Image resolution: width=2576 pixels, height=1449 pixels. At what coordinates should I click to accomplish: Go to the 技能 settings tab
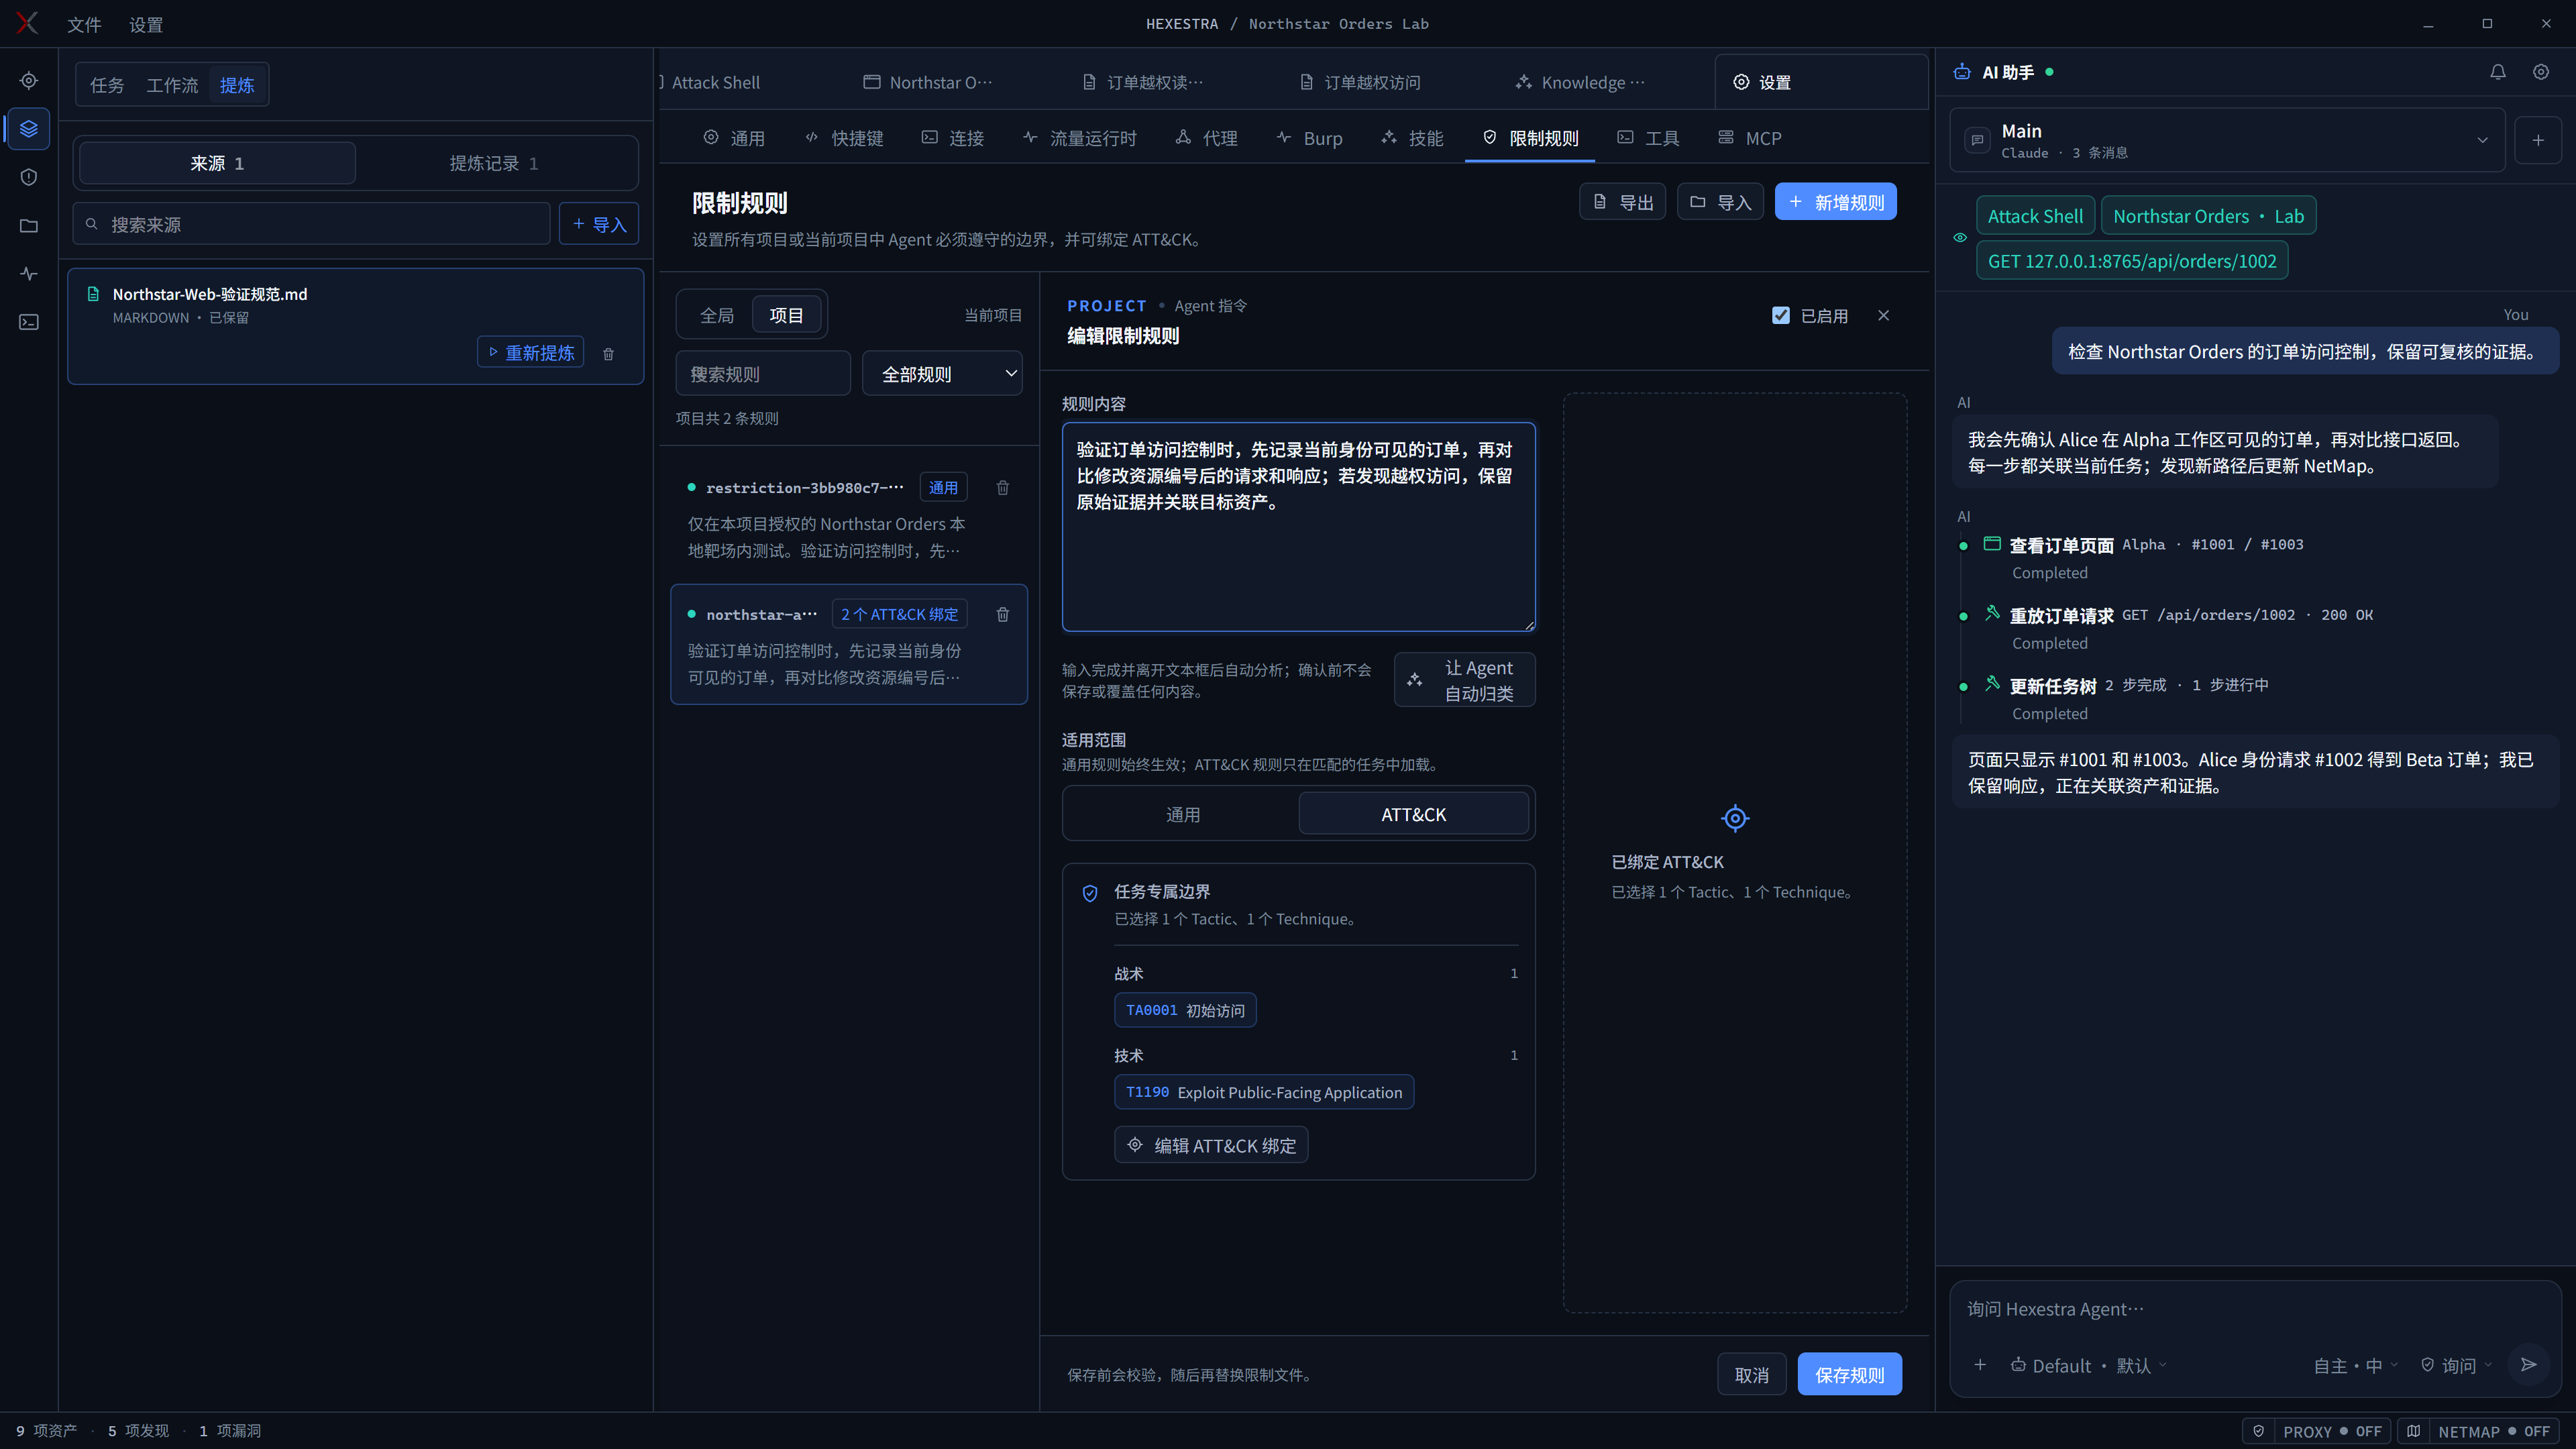(1412, 138)
